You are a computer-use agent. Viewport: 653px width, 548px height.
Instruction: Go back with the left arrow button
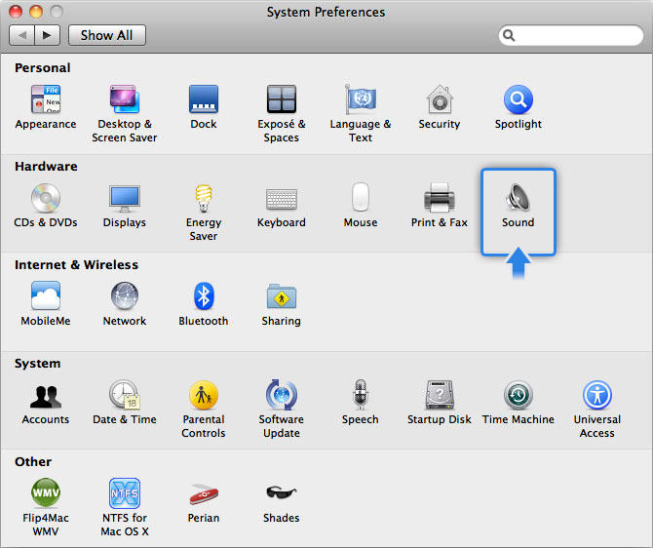(22, 35)
